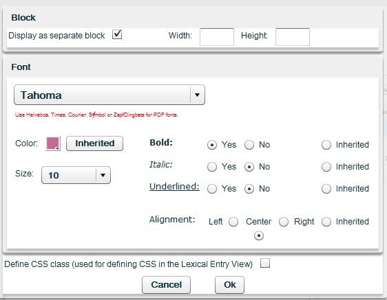The width and height of the screenshot is (387, 300).
Task: Uncheck Display as separate block checkbox
Action: pyautogui.click(x=117, y=34)
